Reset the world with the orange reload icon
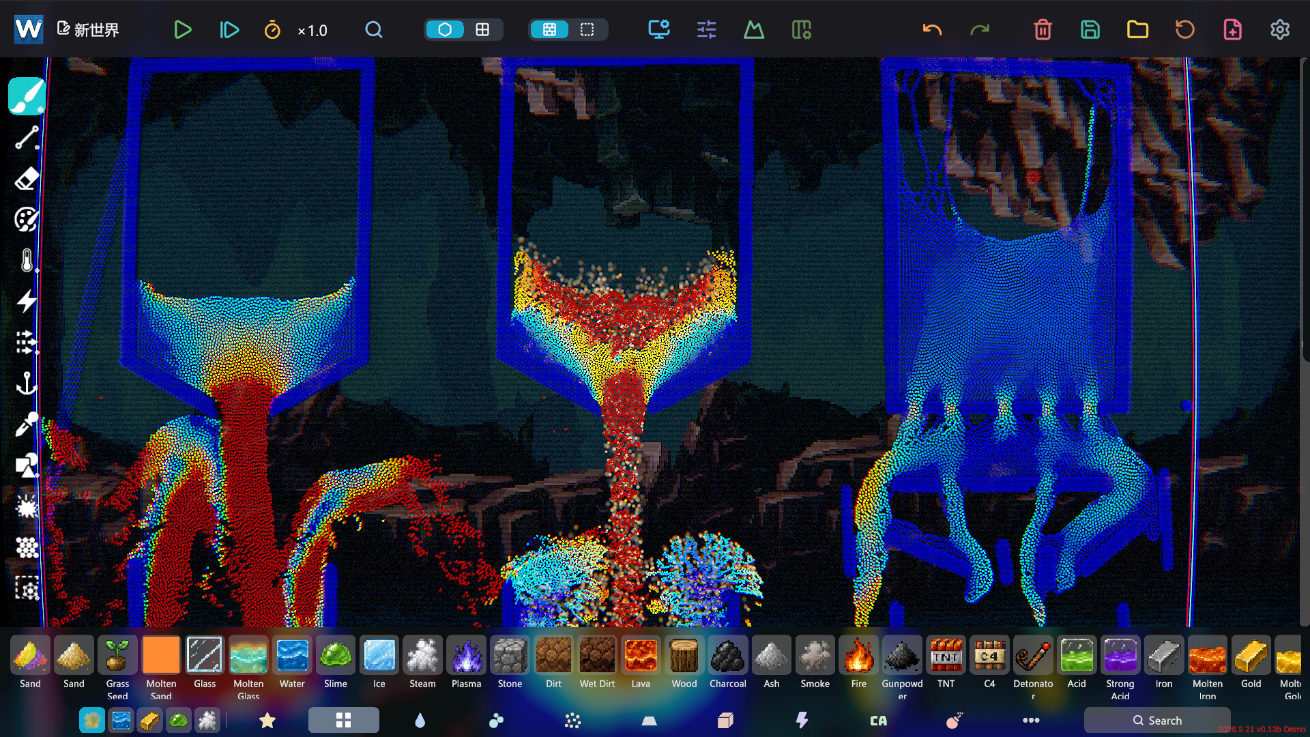 [1185, 30]
